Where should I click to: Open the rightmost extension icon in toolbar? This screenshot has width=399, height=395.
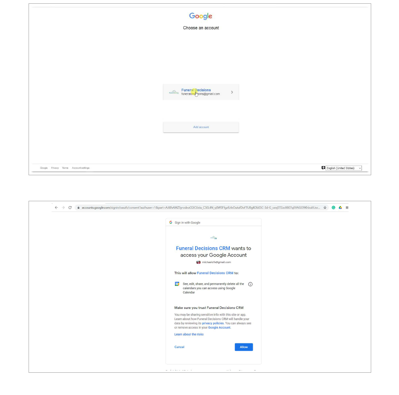coord(347,208)
